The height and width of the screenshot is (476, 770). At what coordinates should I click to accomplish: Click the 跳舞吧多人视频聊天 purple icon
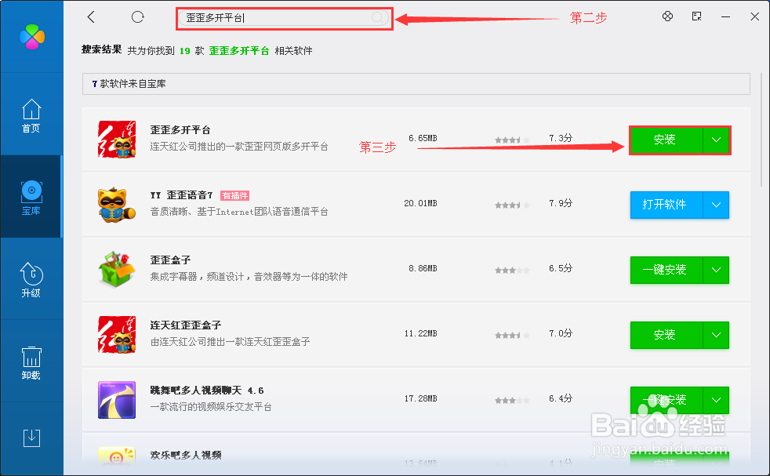[117, 400]
